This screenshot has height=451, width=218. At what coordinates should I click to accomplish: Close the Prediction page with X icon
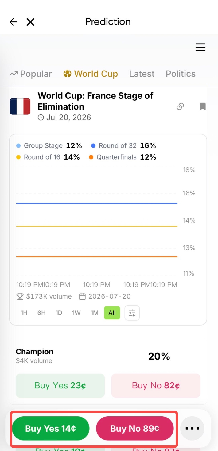(x=30, y=22)
